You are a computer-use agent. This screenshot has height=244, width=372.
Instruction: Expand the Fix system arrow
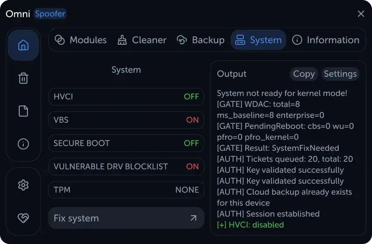[194, 218]
